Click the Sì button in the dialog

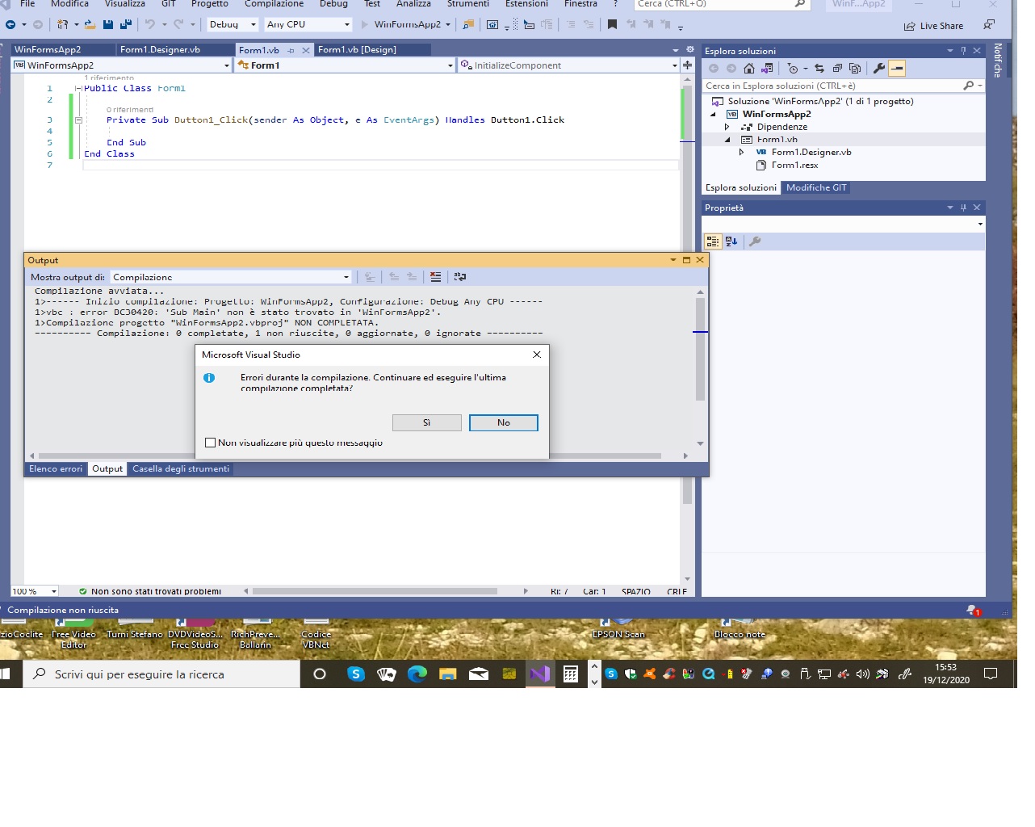[x=426, y=422]
